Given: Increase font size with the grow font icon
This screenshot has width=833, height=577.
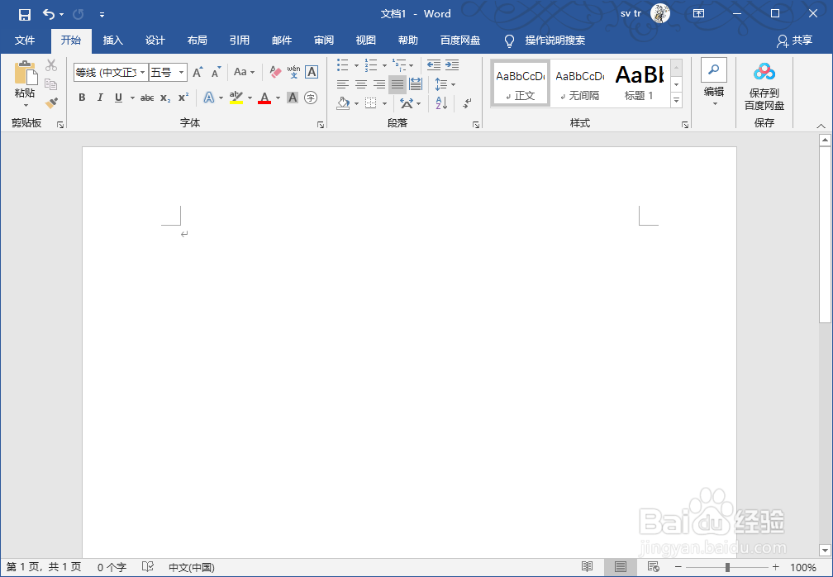Looking at the screenshot, I should click(198, 72).
